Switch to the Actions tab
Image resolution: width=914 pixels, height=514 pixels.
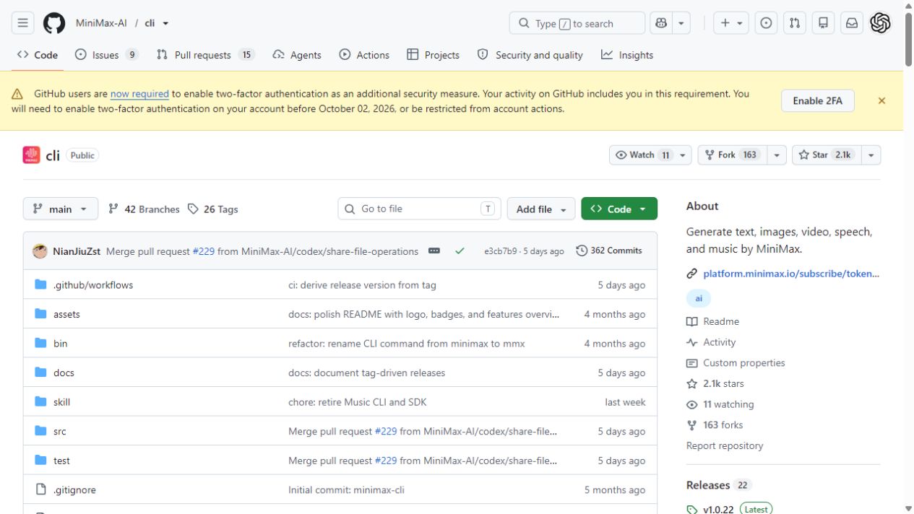364,55
